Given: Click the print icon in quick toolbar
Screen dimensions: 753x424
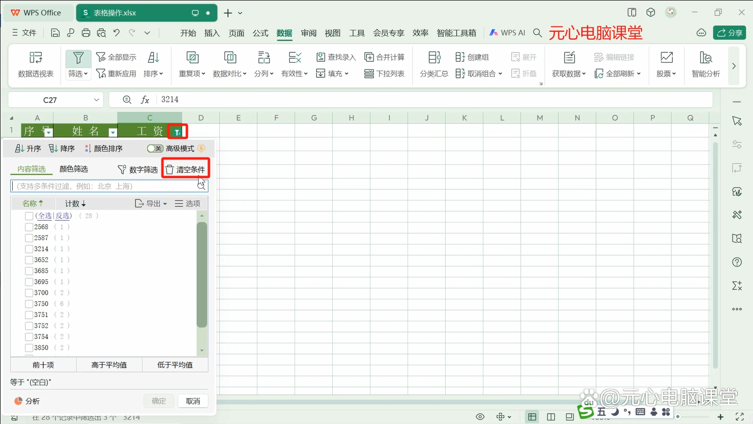Looking at the screenshot, I should coord(86,33).
